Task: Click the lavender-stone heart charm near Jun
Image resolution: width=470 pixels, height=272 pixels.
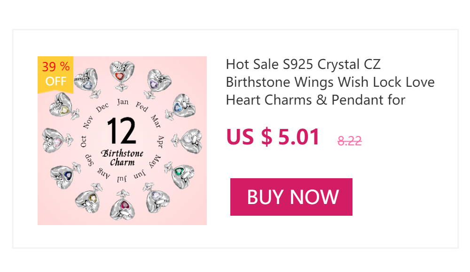Action: 156,200
